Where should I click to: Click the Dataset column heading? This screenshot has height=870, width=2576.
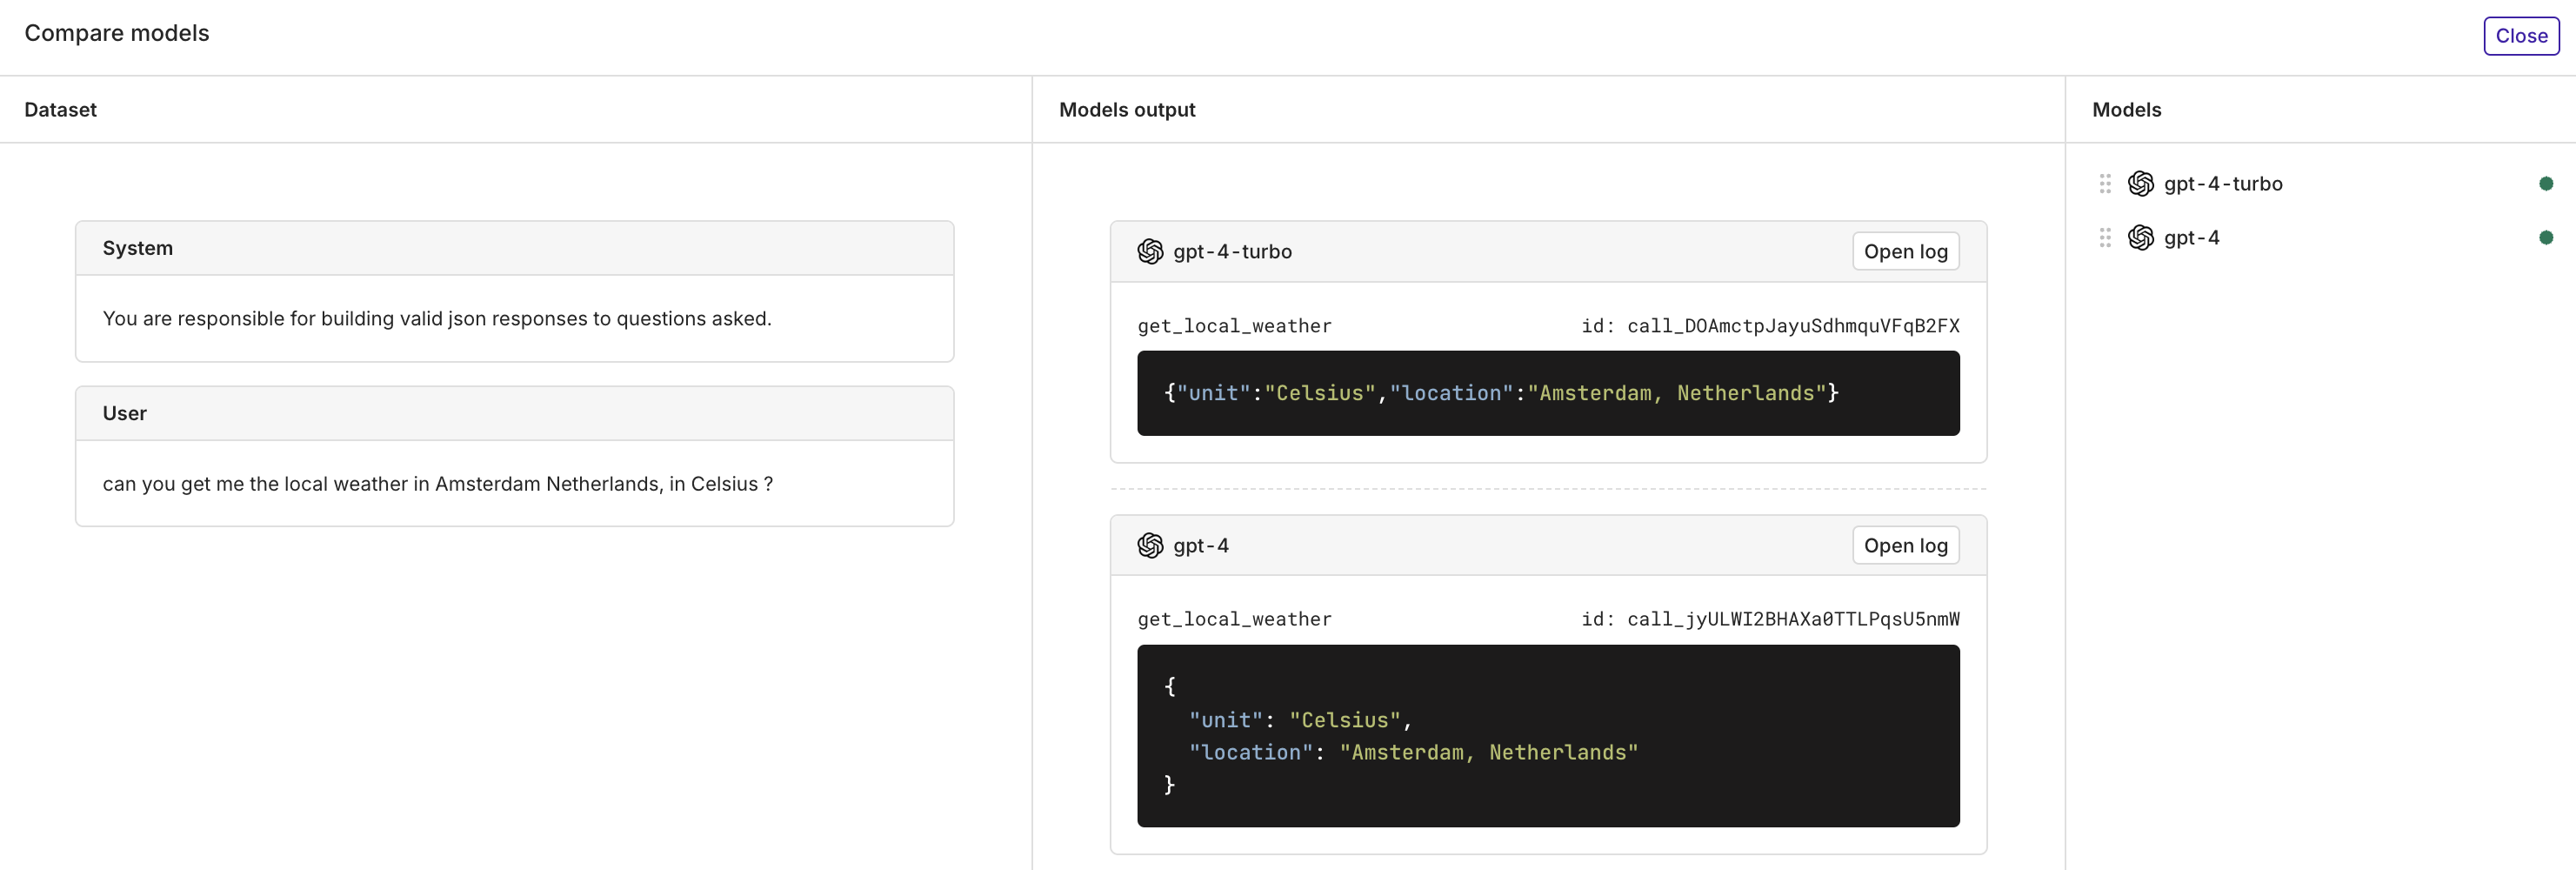tap(60, 110)
